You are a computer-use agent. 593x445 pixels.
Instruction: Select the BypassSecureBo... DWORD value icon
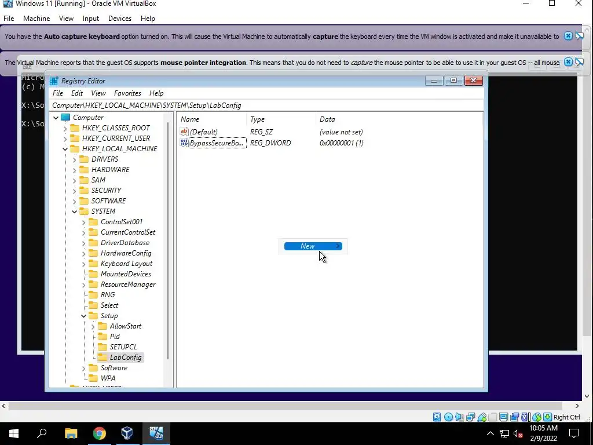coord(184,143)
